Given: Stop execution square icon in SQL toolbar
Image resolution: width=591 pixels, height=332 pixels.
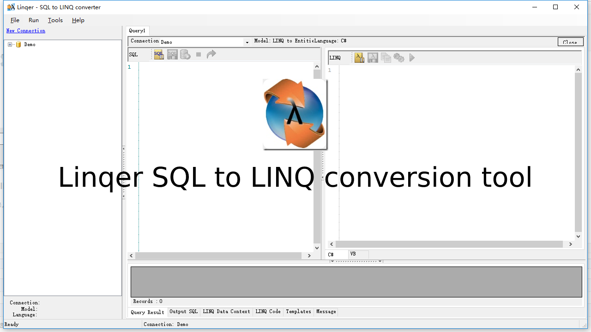Looking at the screenshot, I should (x=199, y=54).
